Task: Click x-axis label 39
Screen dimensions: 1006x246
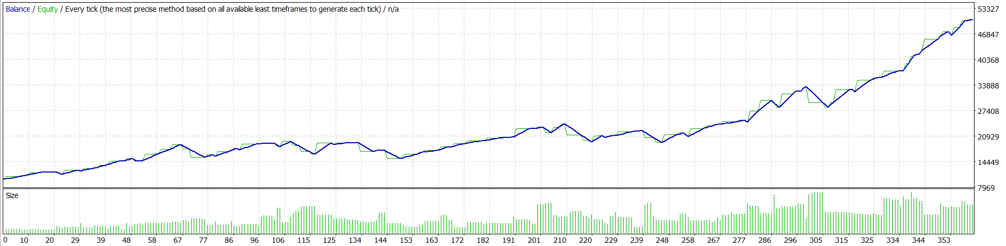Action: (101, 240)
